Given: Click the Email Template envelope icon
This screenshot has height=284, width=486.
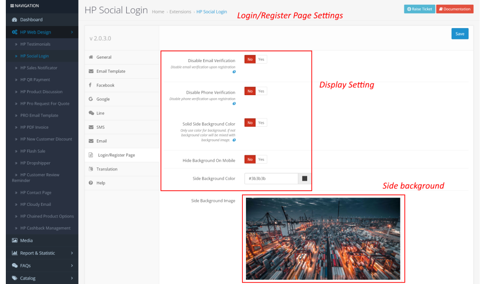Looking at the screenshot, I should 91,71.
